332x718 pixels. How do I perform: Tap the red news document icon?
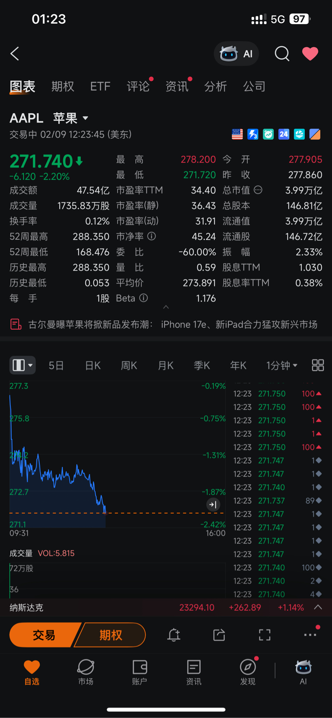click(x=16, y=324)
